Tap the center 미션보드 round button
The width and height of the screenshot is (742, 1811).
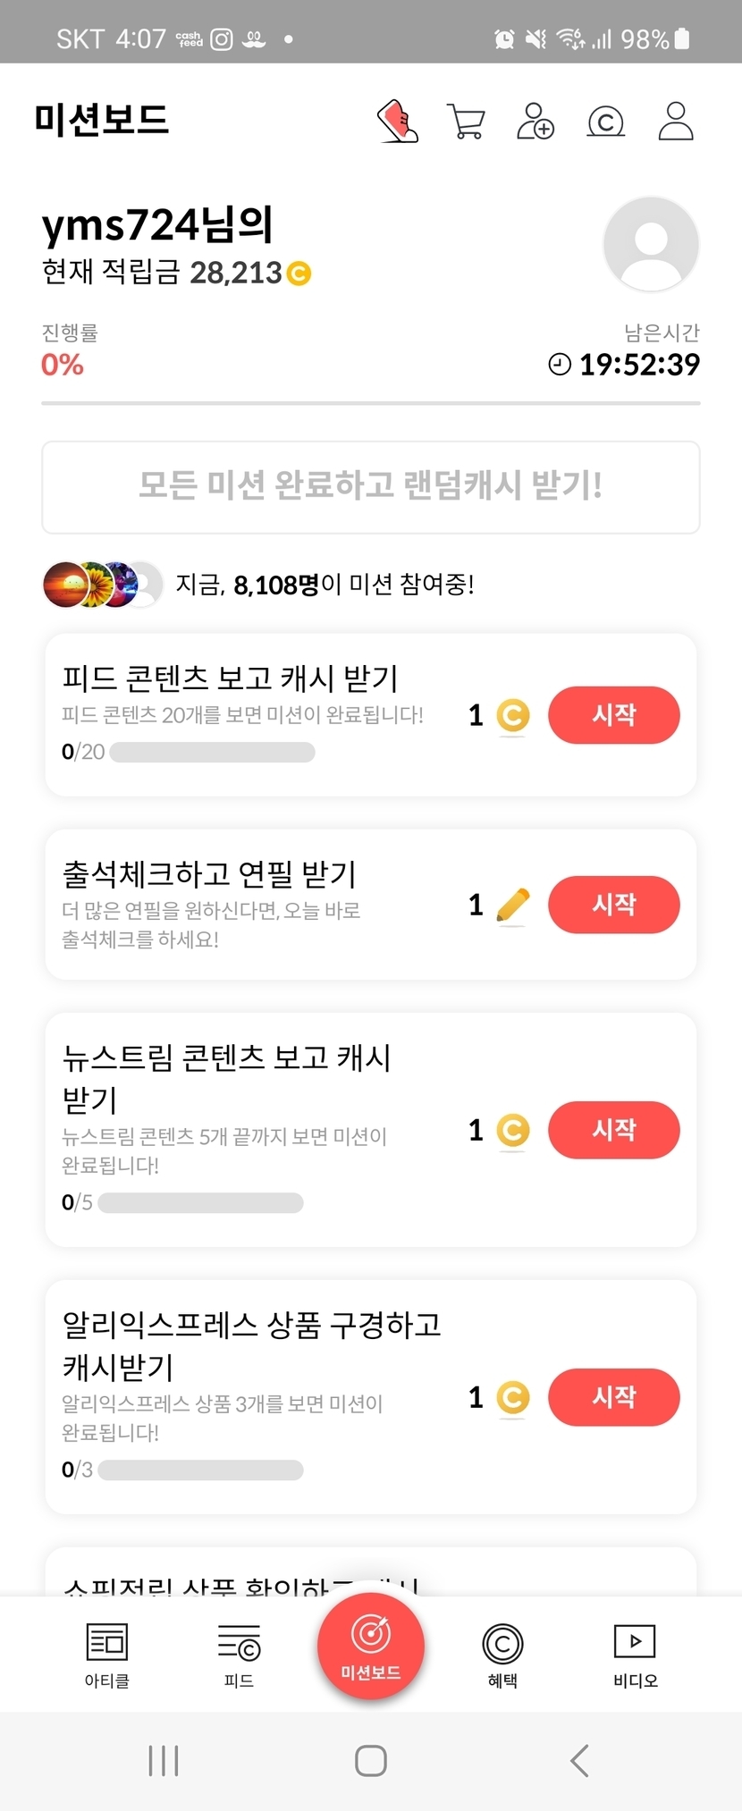(371, 1646)
